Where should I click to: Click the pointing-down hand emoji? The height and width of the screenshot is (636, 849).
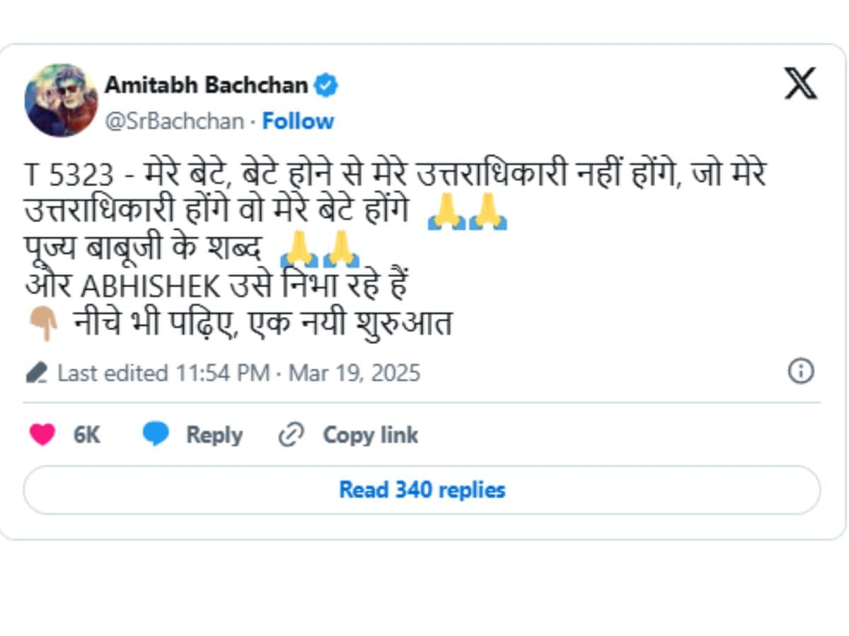(43, 324)
